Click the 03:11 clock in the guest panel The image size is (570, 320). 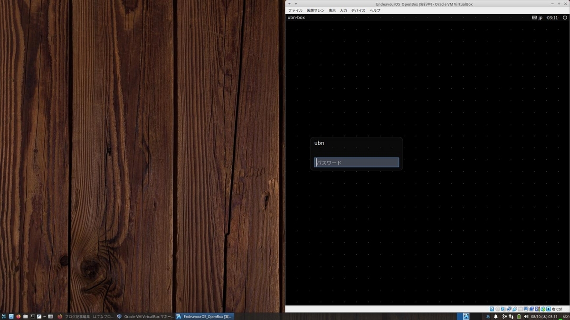click(x=552, y=18)
